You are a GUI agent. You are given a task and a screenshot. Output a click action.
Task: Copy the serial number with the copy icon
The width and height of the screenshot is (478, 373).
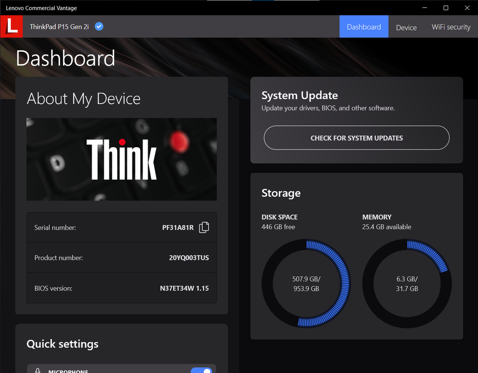pyautogui.click(x=204, y=227)
